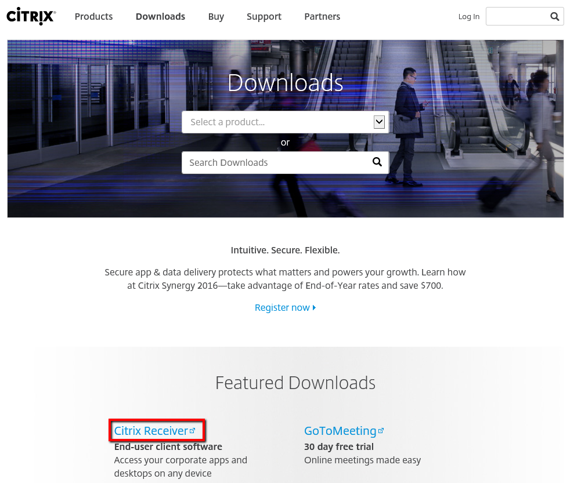This screenshot has height=483, width=574.
Task: Click the product dropdown arrow button
Action: pos(379,122)
